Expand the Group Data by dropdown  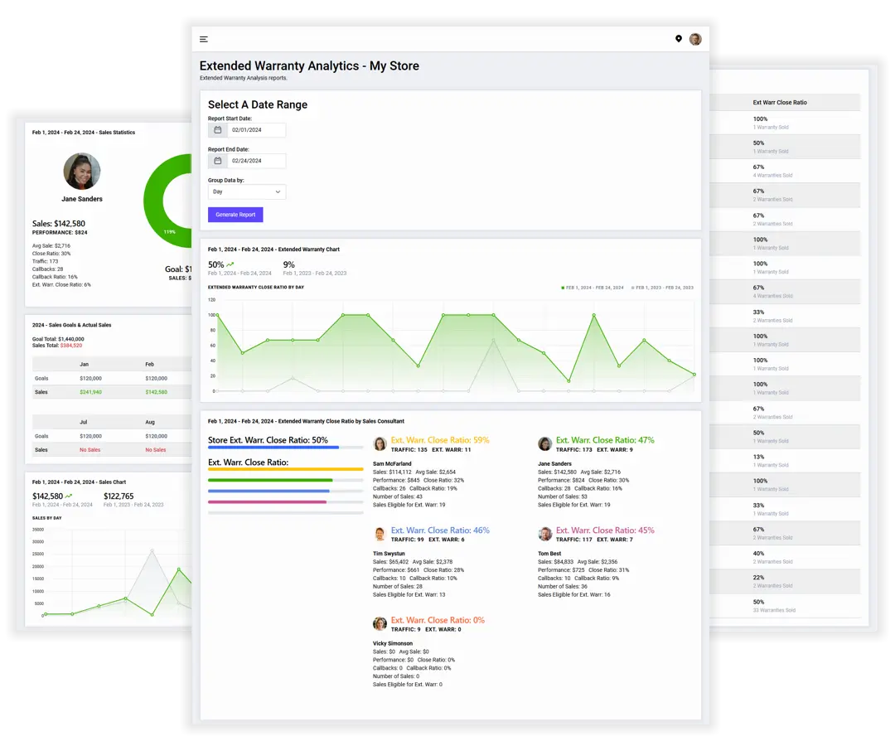tap(247, 191)
